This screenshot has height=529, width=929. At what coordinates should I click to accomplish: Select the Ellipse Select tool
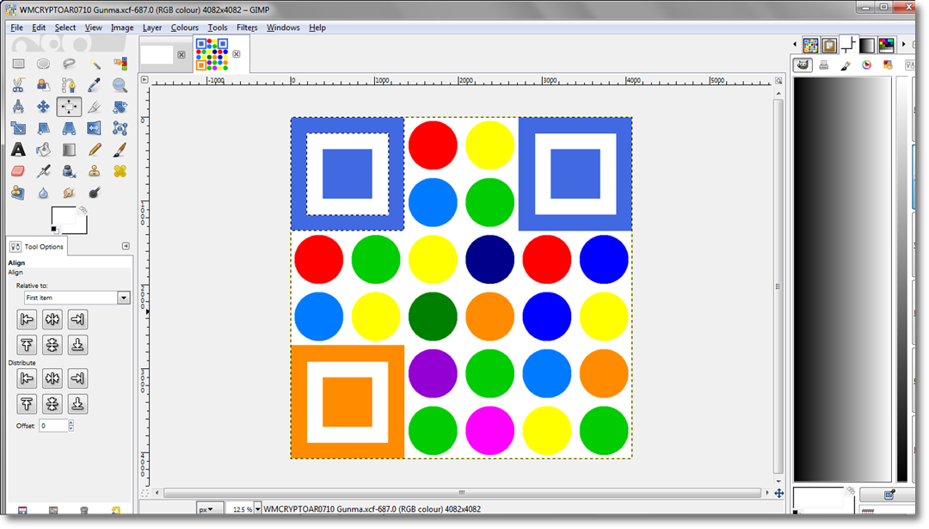tap(43, 64)
